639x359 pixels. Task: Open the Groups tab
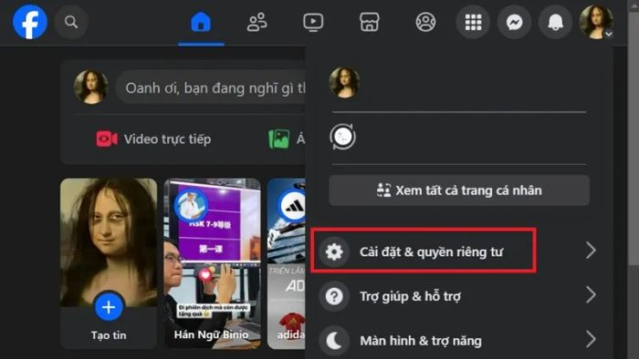coord(425,22)
